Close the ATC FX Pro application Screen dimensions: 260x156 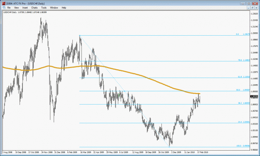(255, 3)
